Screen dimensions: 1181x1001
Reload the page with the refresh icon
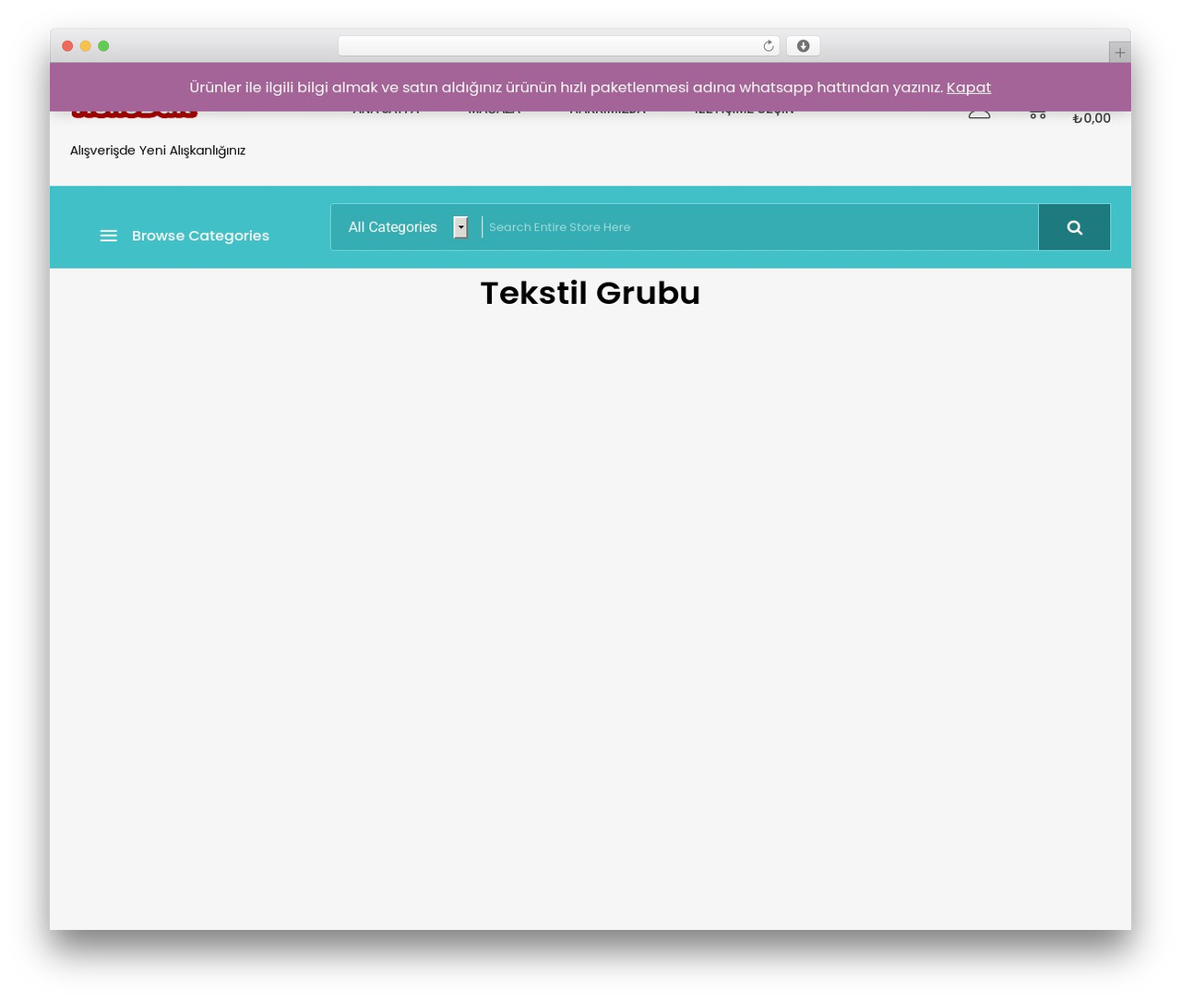click(768, 46)
